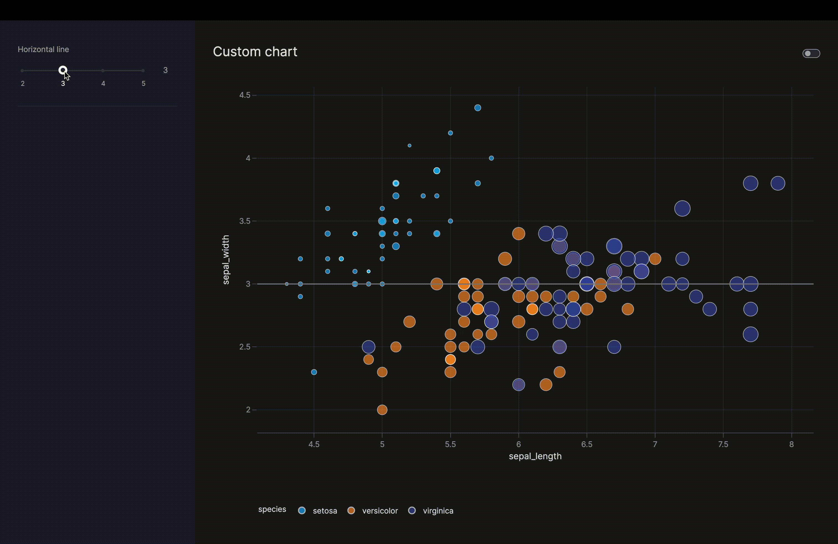This screenshot has width=838, height=544.
Task: Click the slider value field showing 3
Action: coord(165,70)
